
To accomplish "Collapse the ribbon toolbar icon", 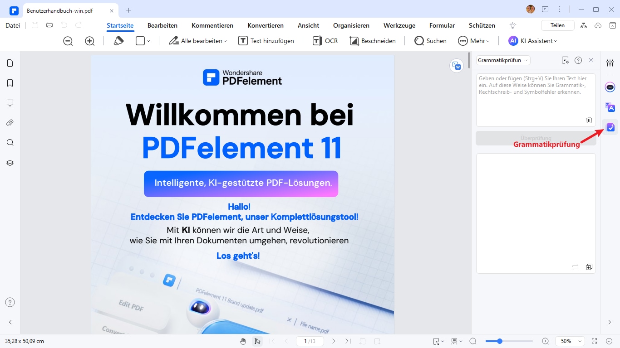I will (613, 25).
